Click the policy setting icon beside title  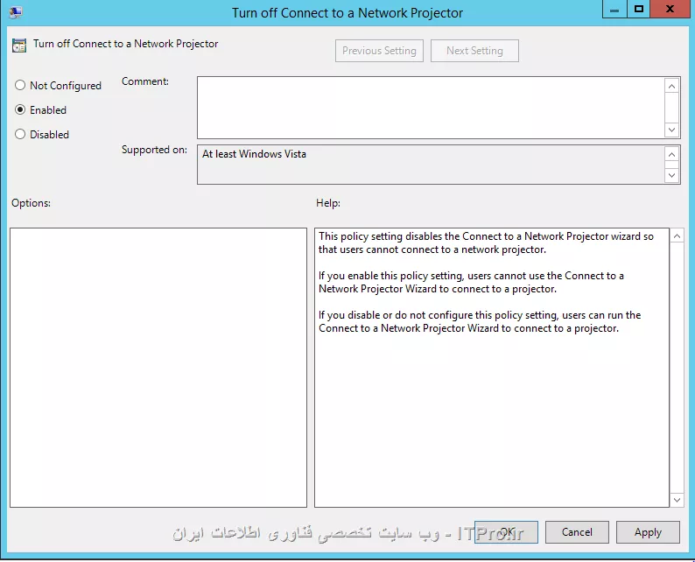pyautogui.click(x=19, y=46)
